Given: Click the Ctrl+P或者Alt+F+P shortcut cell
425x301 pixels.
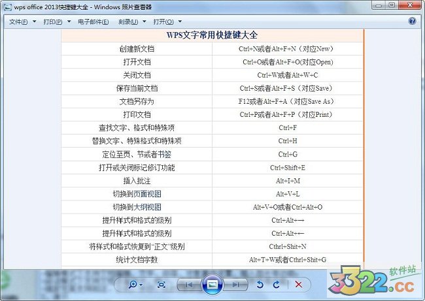Looking at the screenshot, I should coord(288,114).
